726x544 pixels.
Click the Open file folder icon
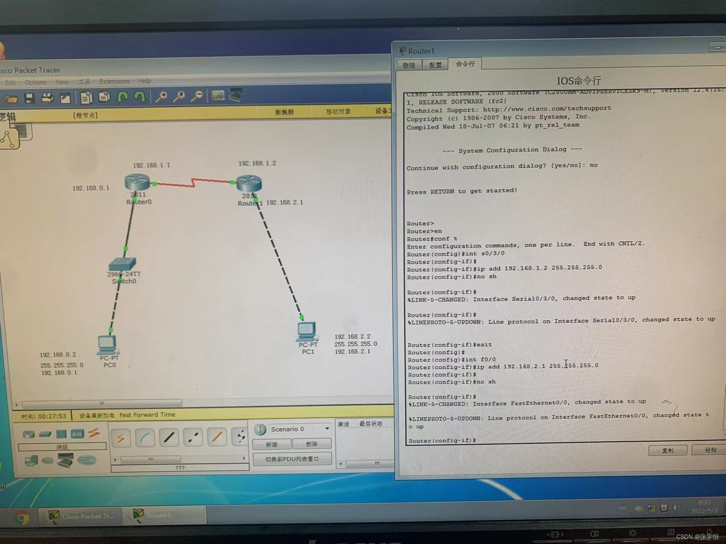point(12,99)
